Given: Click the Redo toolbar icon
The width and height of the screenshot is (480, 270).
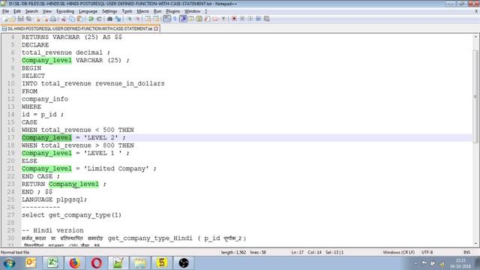Looking at the screenshot, I should 99,19.
